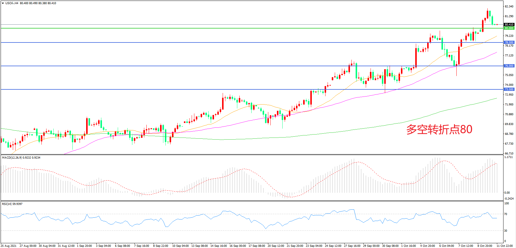The image size is (516, 248).
Task: Click the MACD scale -0.2424 value
Action: 509,198
